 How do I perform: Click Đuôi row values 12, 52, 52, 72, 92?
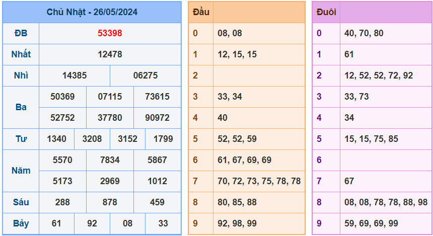pyautogui.click(x=379, y=75)
